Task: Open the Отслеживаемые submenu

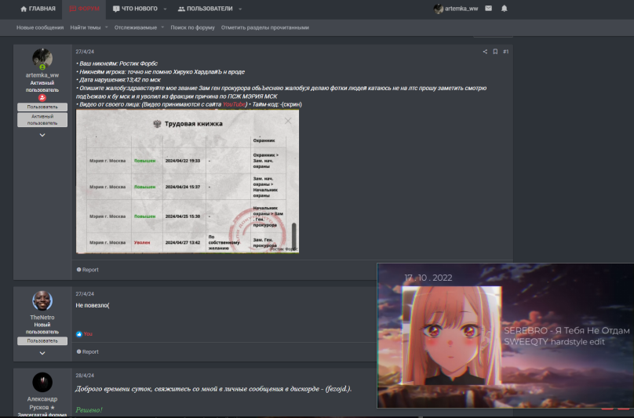Action: tap(136, 27)
